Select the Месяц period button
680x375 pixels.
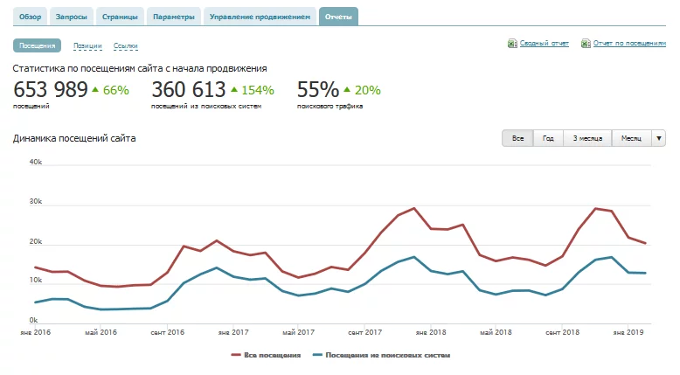pos(631,138)
